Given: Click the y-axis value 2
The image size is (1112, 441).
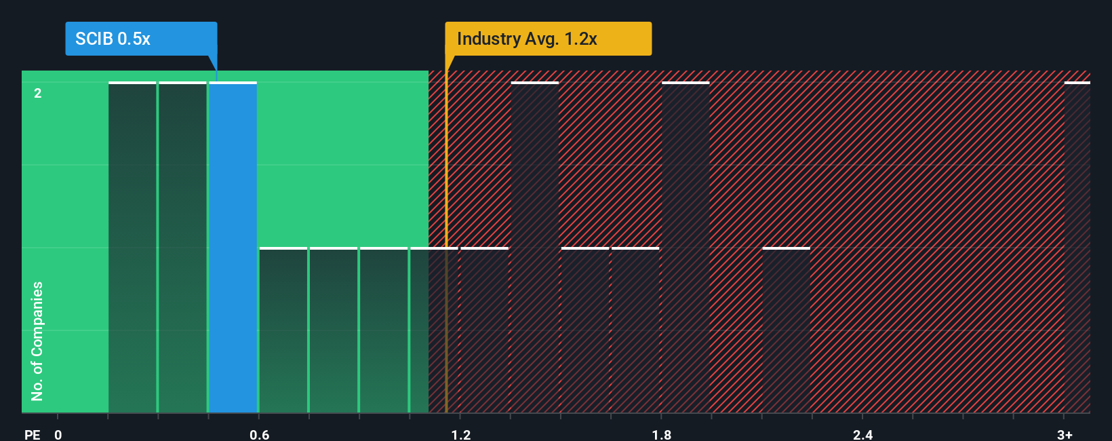Looking at the screenshot, I should (x=38, y=93).
